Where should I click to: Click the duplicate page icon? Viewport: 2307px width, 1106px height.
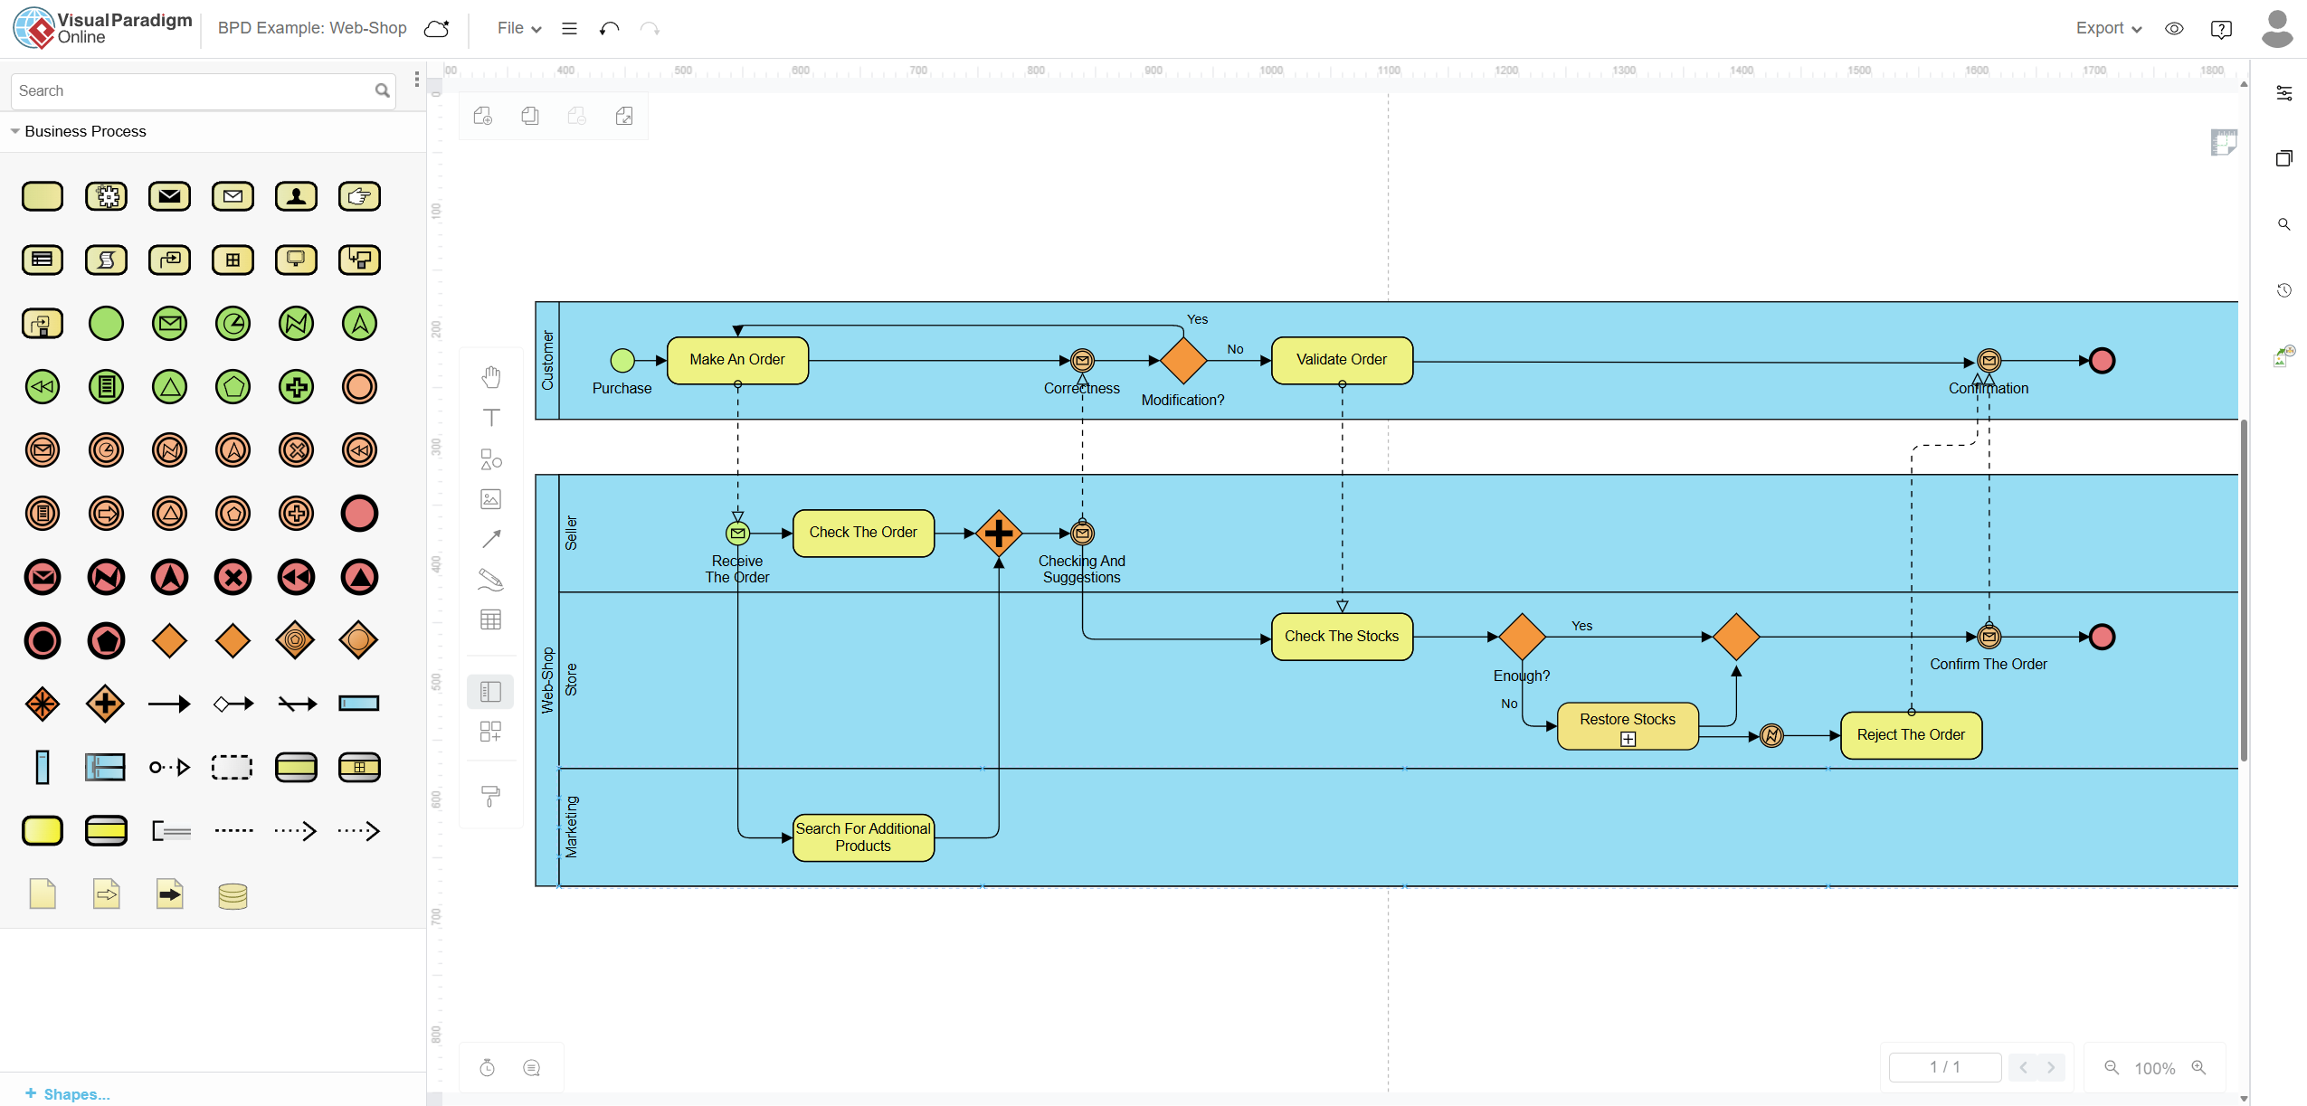coord(530,116)
